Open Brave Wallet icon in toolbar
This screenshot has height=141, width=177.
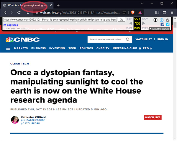pos(164,12)
